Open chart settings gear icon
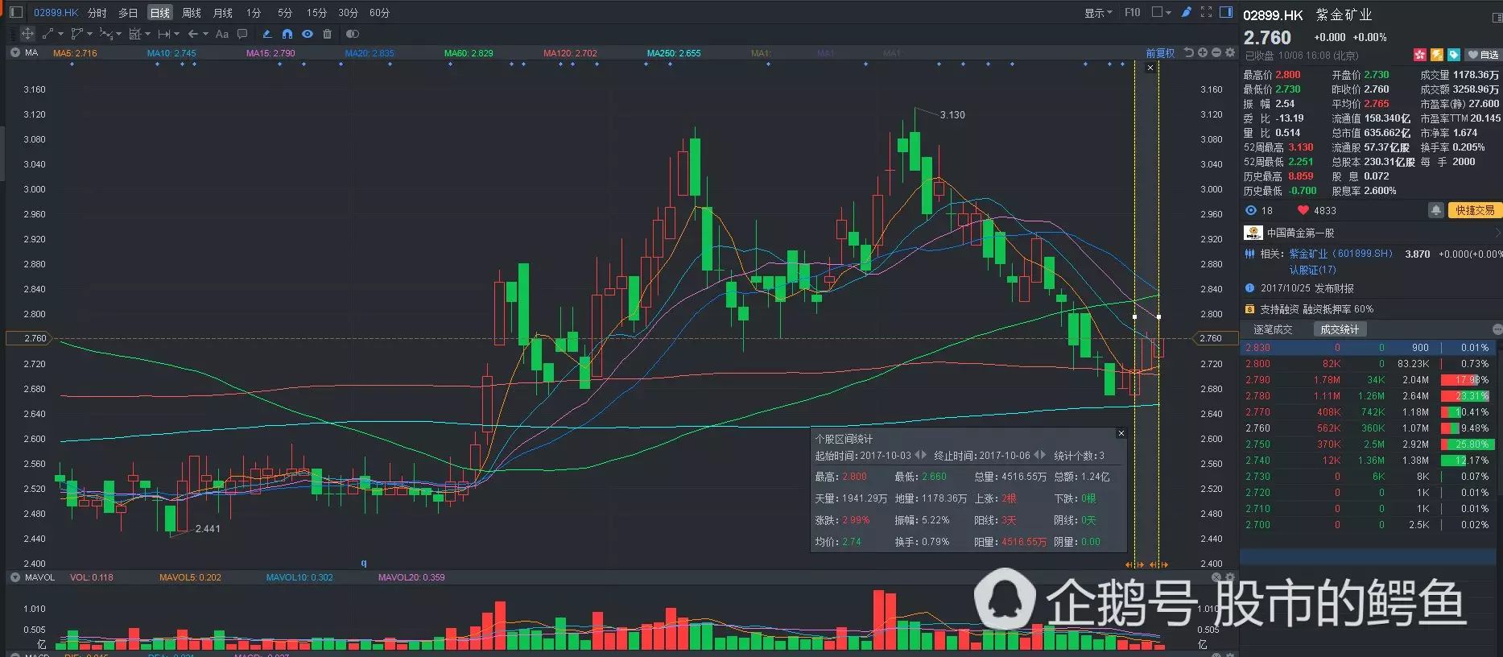This screenshot has width=1503, height=657. pyautogui.click(x=1230, y=53)
